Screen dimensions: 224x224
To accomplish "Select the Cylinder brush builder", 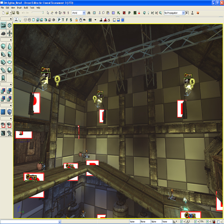I will coord(10,54).
